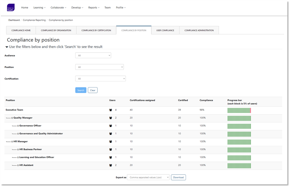Switch to User Compliance tab
290x187 pixels.
tap(165, 30)
